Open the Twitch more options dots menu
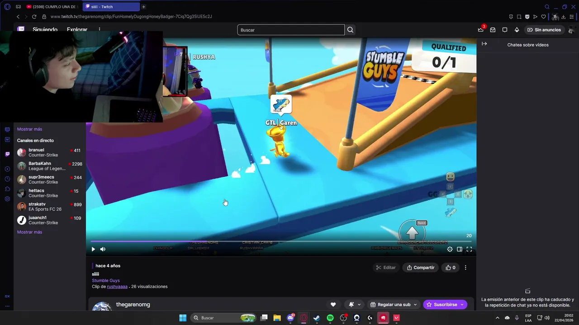The width and height of the screenshot is (579, 325). [100, 30]
